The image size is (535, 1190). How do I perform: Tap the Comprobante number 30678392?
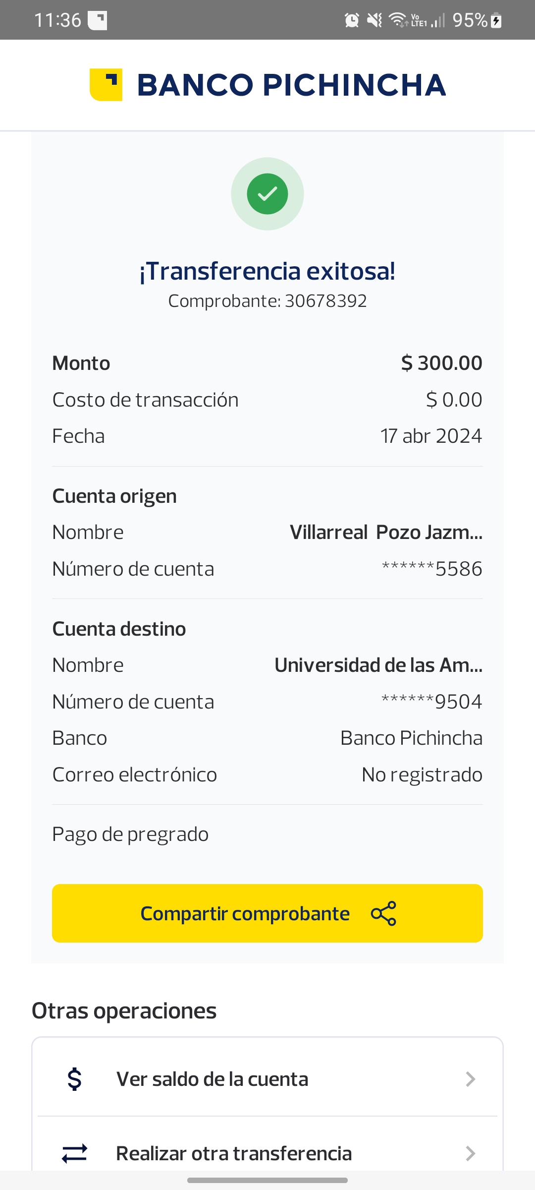click(325, 301)
